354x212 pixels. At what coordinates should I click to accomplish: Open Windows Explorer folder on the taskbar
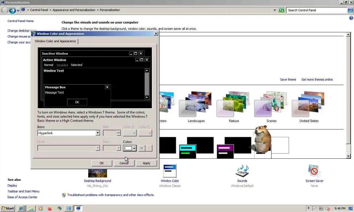coord(31,208)
